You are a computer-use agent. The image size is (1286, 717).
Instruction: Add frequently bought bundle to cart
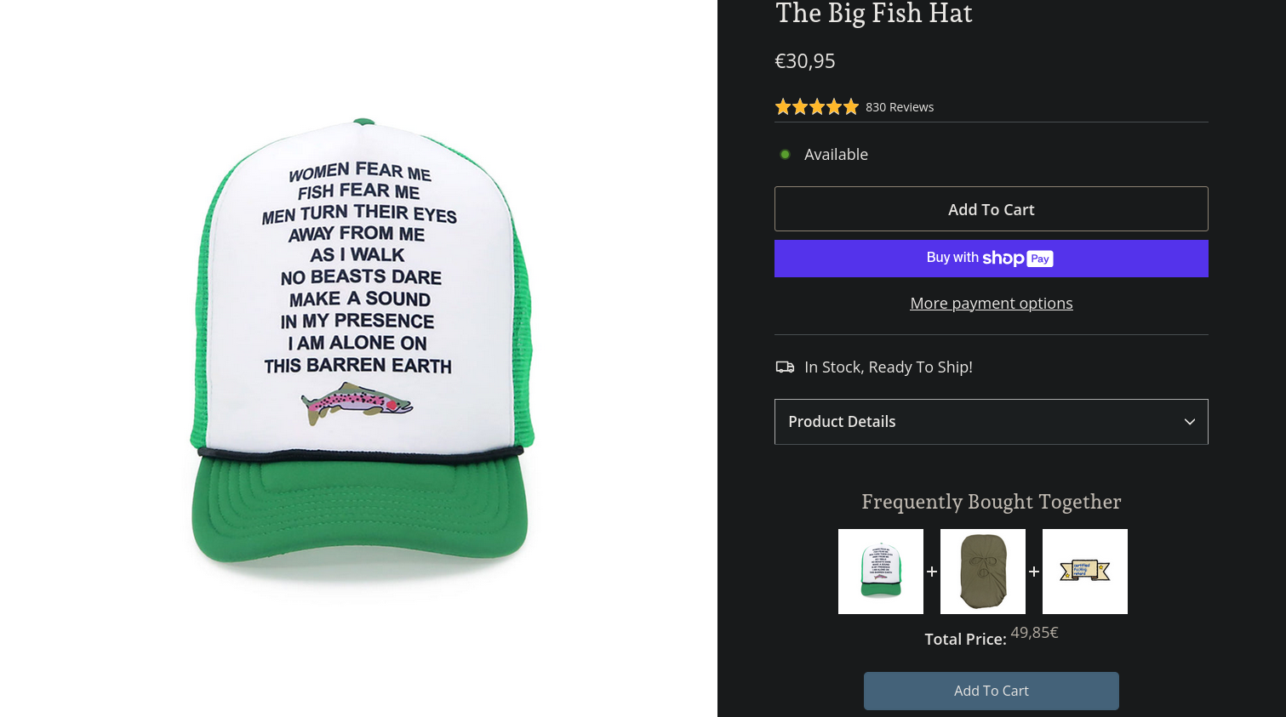pos(992,691)
